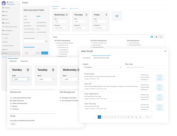Click View for the Flush Cache script
This screenshot has width=177, height=136.
coord(160,76)
